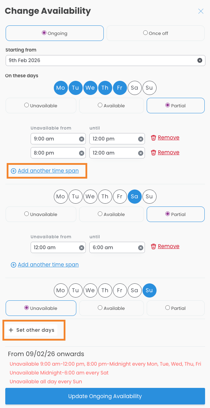Set weekdays to Unavailable
The height and width of the screenshot is (408, 210).
41,106
